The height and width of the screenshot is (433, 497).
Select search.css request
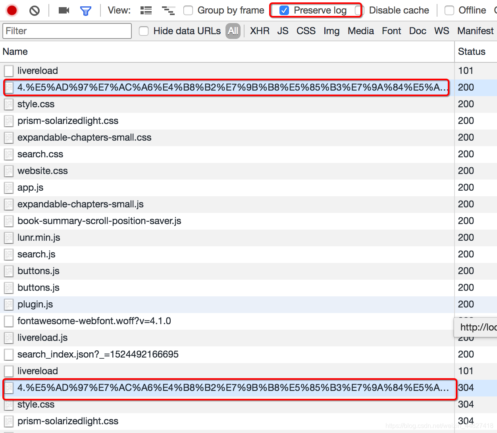coord(248,154)
